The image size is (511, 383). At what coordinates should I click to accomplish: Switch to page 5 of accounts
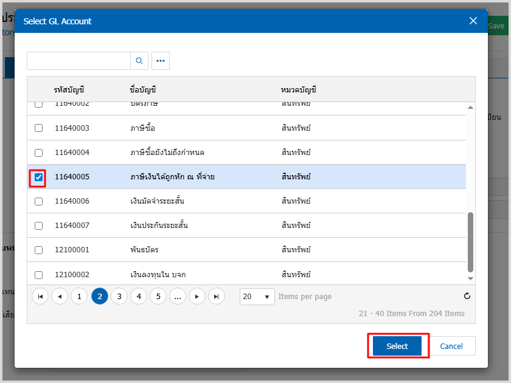[x=158, y=297]
